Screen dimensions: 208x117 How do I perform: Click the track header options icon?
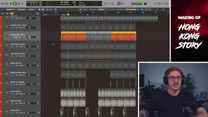[38, 14]
